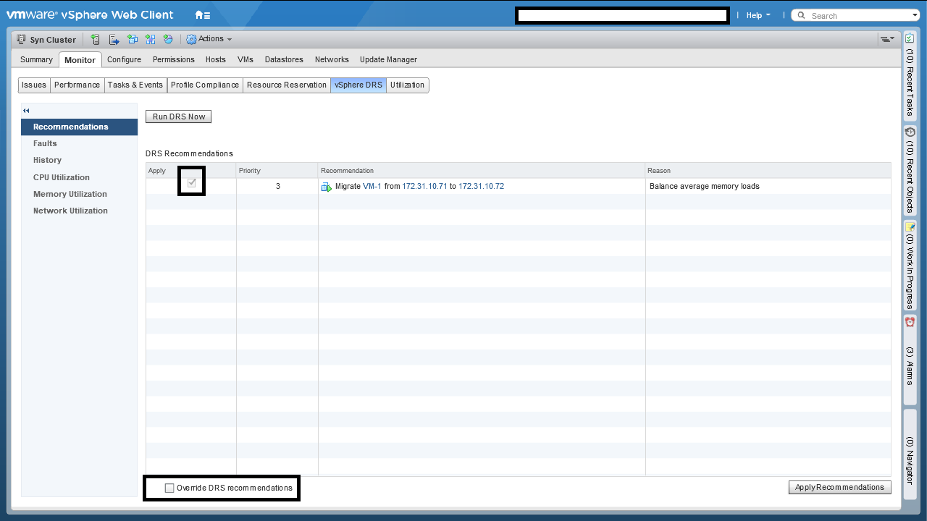Expand the Actions dropdown menu
Viewport: 927px width, 521px height.
(x=210, y=39)
